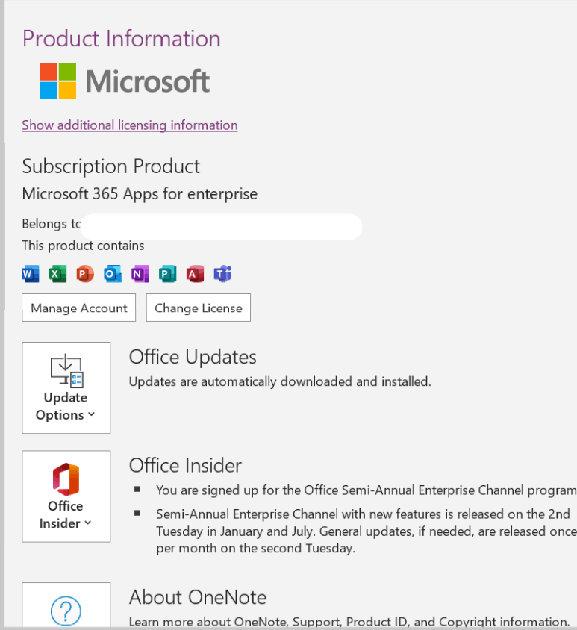Click the Microsoft wordmark text
Viewport: 577px width, 630px height.
click(148, 81)
